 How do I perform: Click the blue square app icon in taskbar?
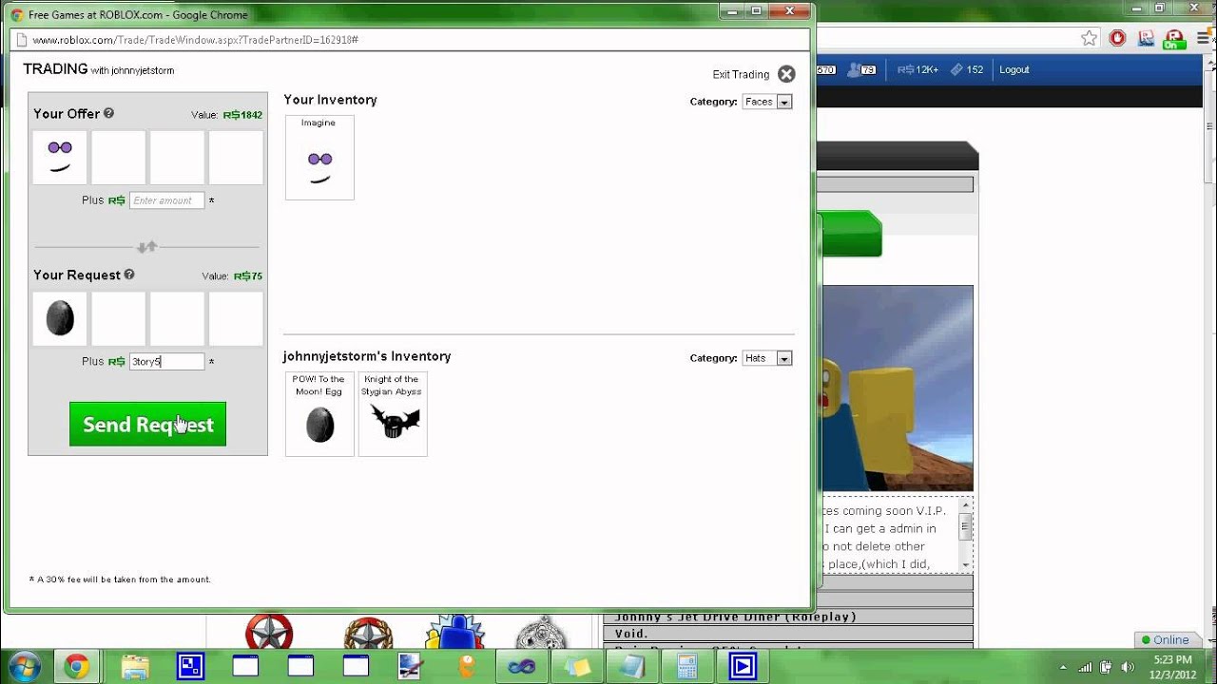pyautogui.click(x=190, y=667)
